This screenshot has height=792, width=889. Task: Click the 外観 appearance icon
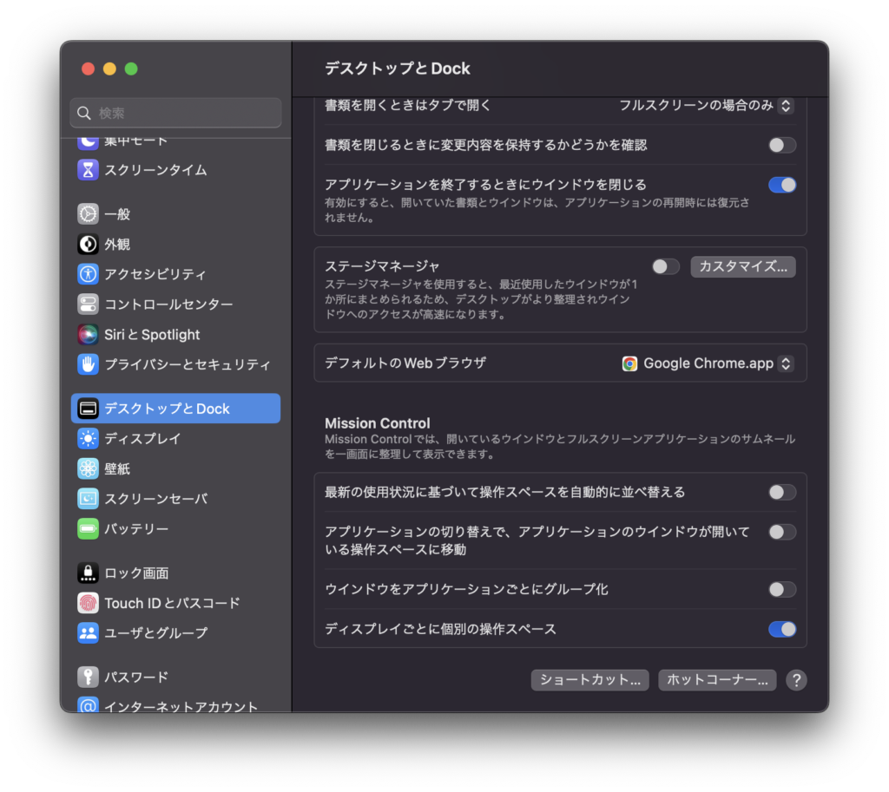point(88,244)
